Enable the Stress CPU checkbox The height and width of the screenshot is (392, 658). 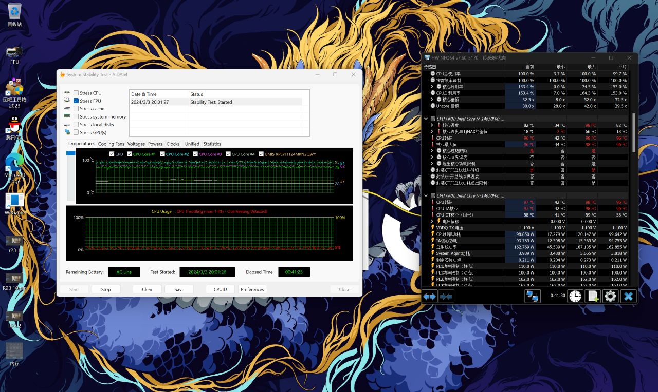pos(76,93)
